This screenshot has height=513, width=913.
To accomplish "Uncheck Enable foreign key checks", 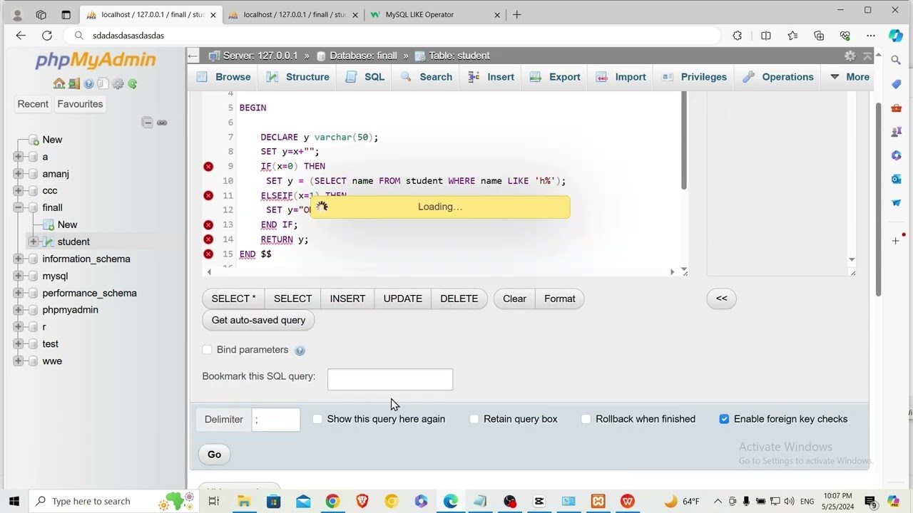I will [724, 419].
